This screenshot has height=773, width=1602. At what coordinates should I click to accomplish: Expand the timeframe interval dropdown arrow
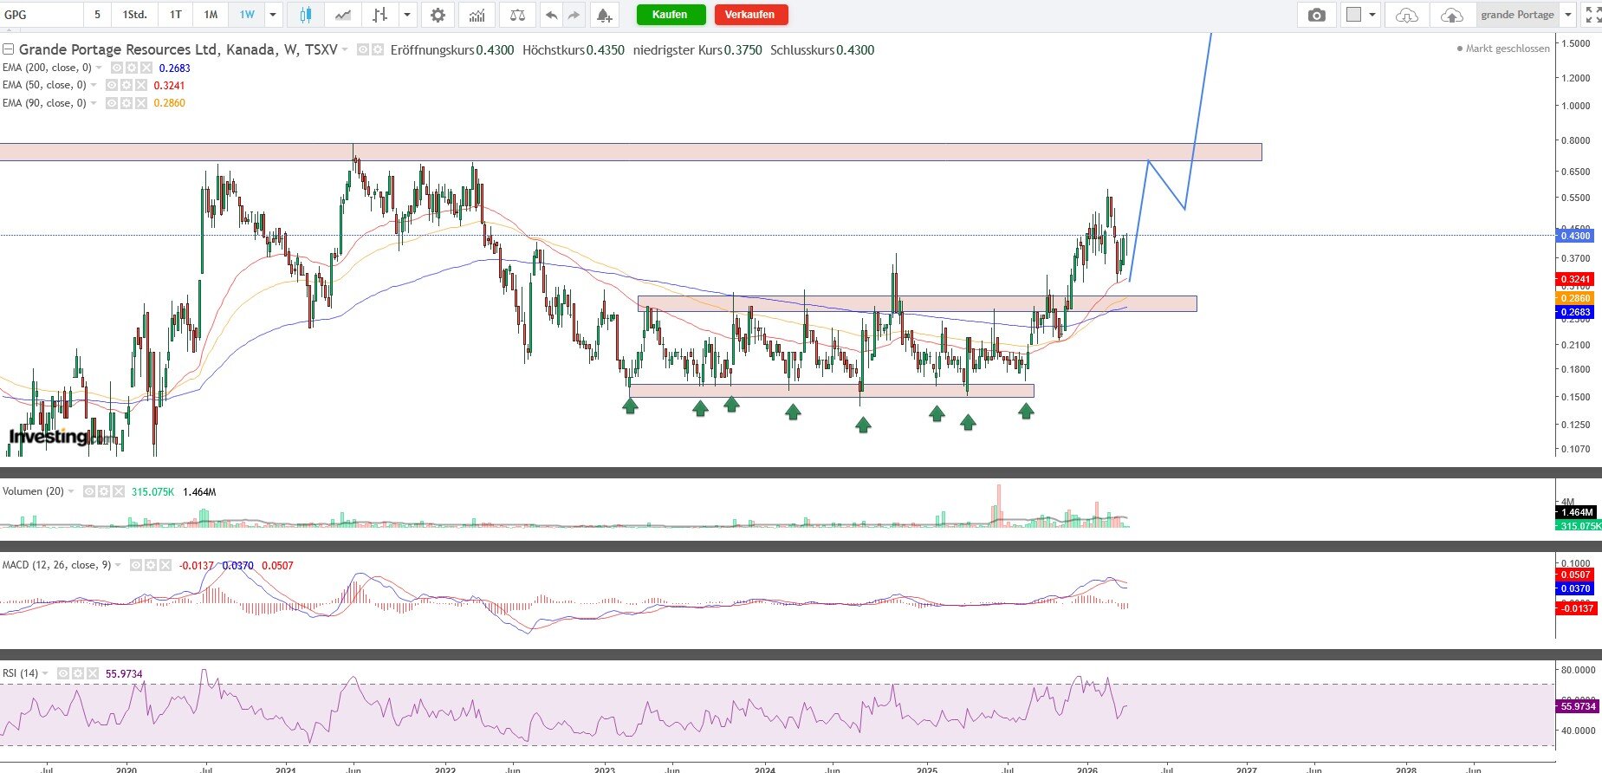point(273,15)
